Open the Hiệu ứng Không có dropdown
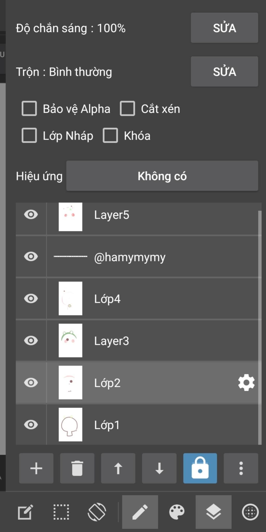The image size is (266, 532). tap(162, 176)
